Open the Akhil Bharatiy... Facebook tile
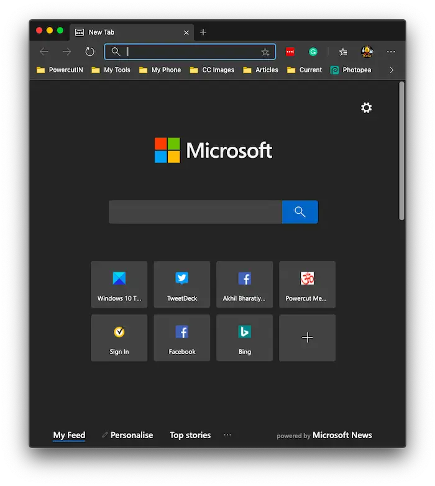 [x=244, y=285]
